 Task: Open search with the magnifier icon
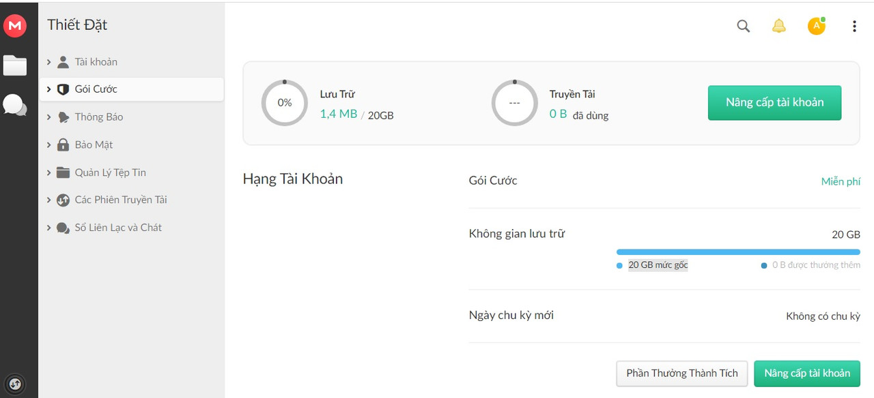click(744, 26)
